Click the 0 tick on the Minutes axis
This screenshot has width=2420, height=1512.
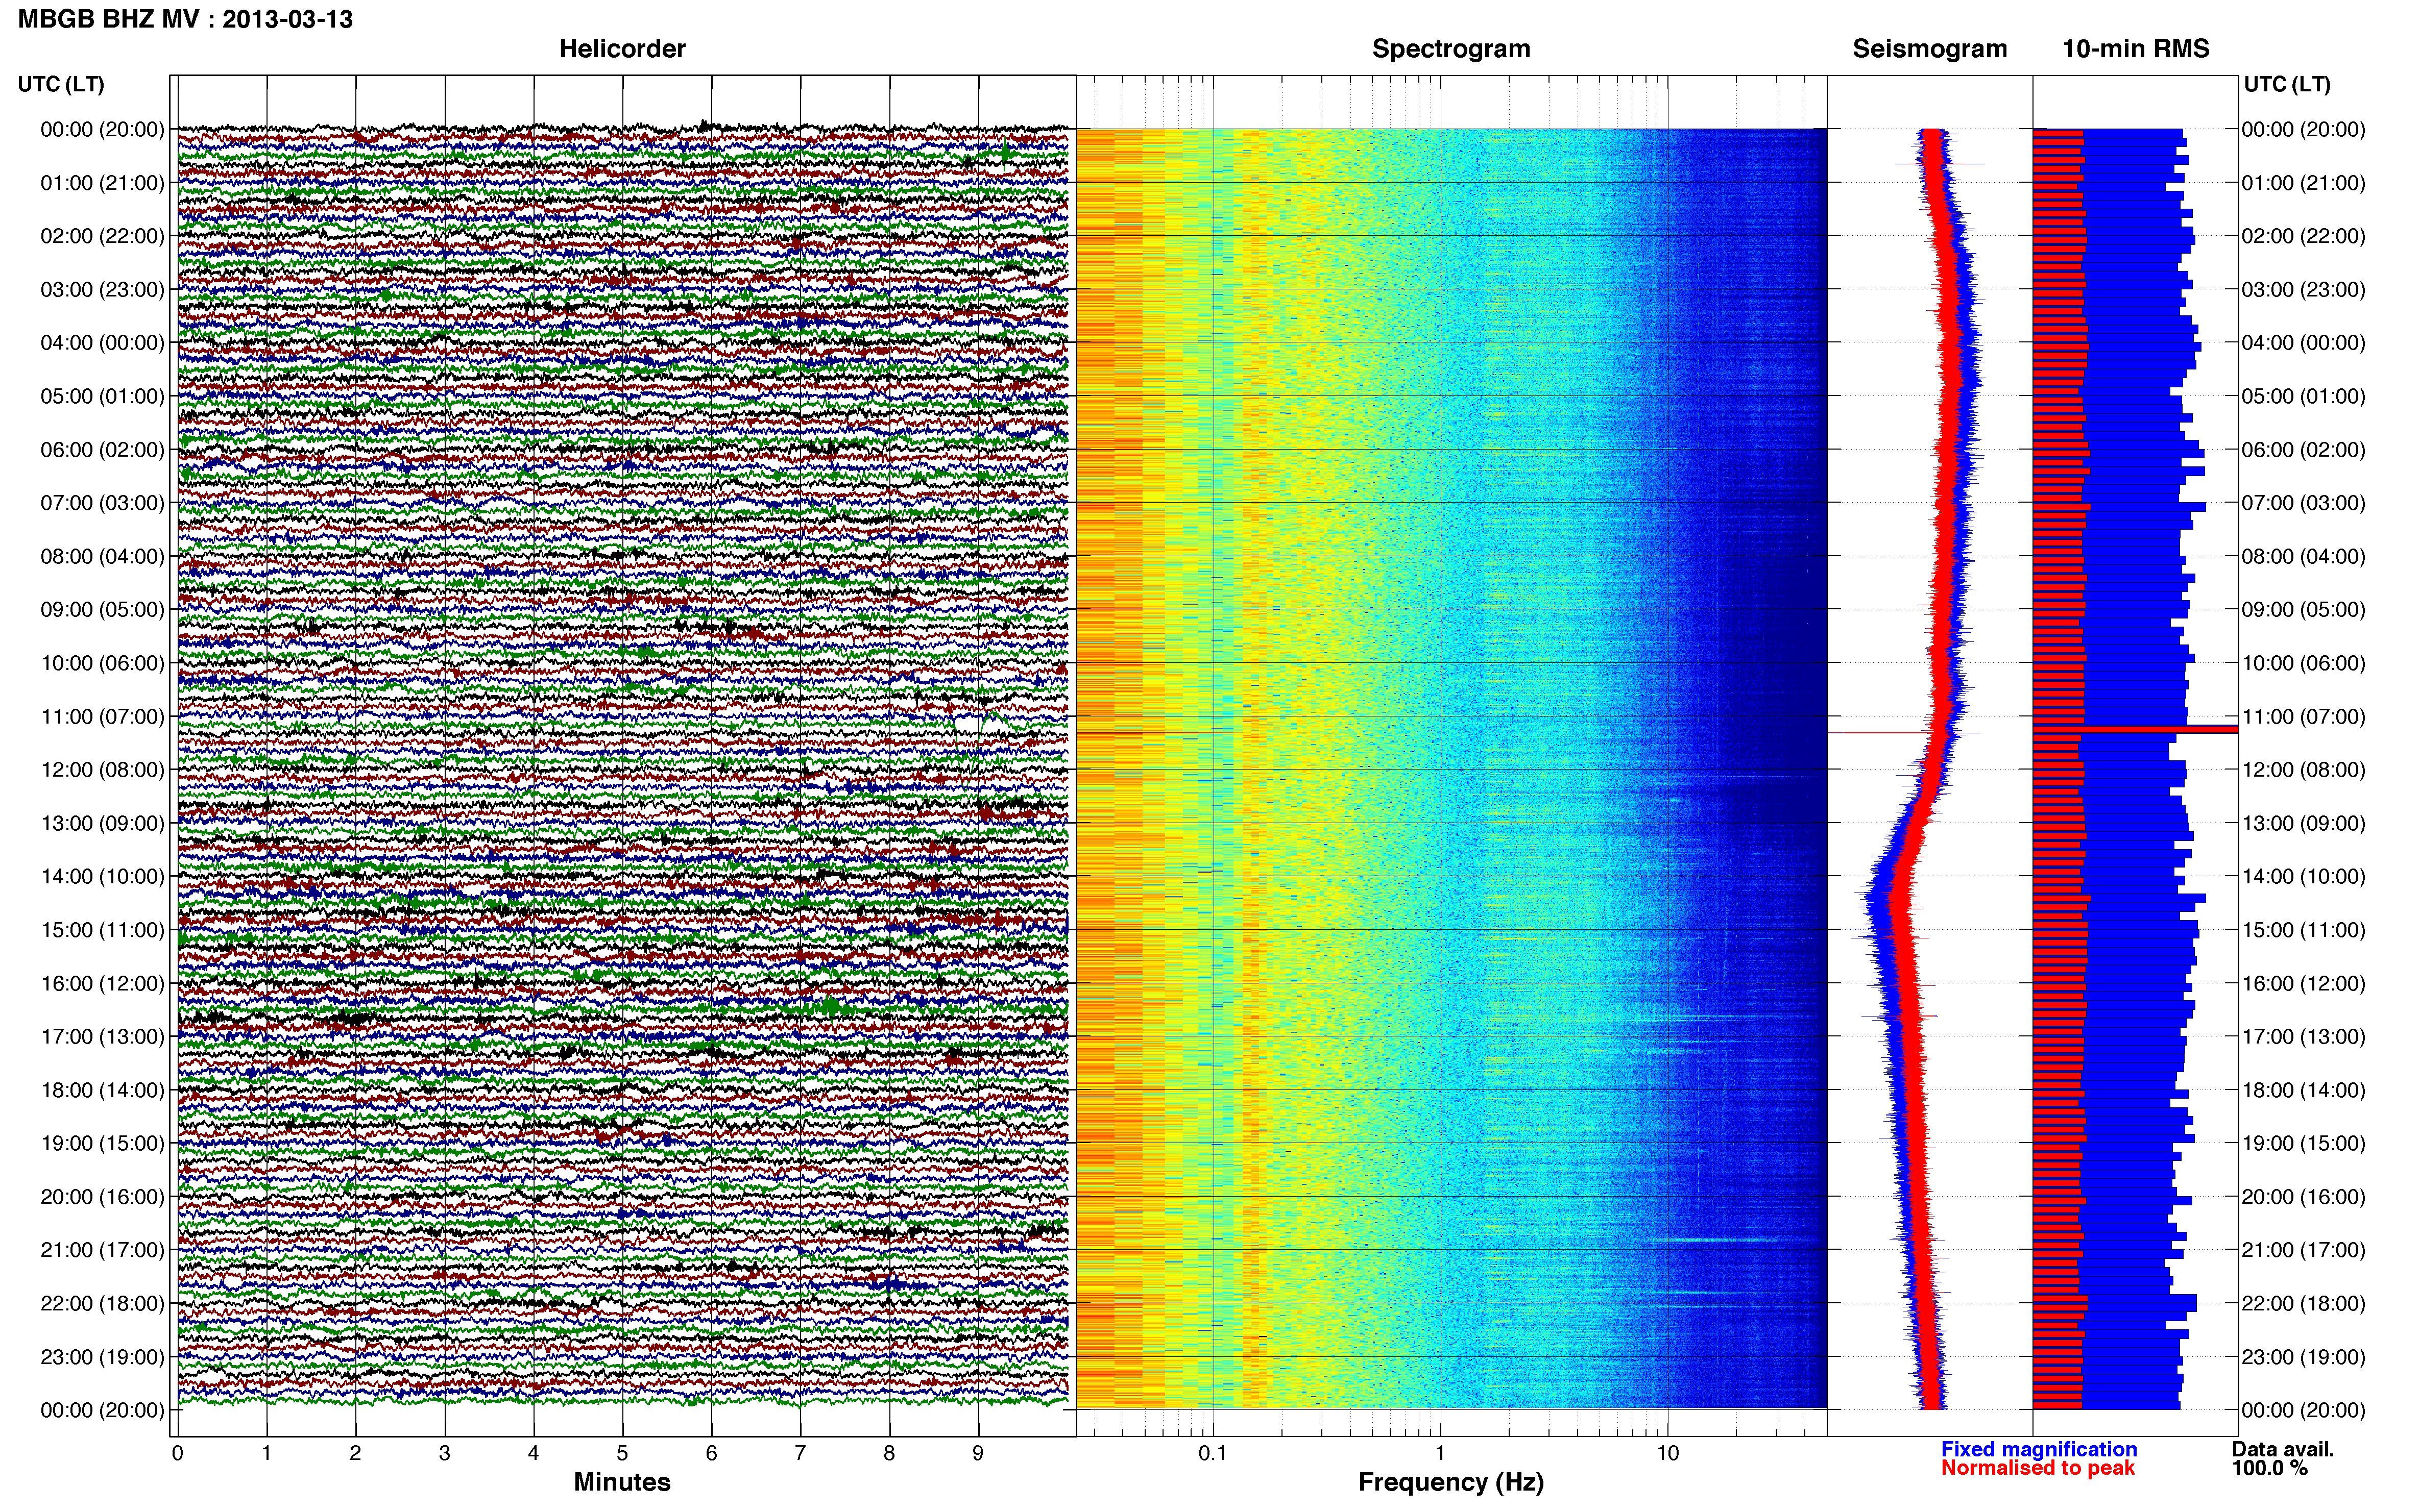tap(177, 1454)
